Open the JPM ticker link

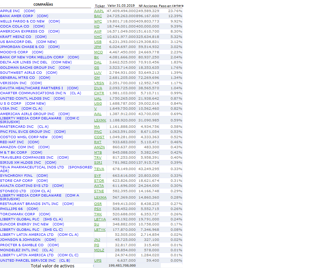pyautogui.click(x=97, y=47)
